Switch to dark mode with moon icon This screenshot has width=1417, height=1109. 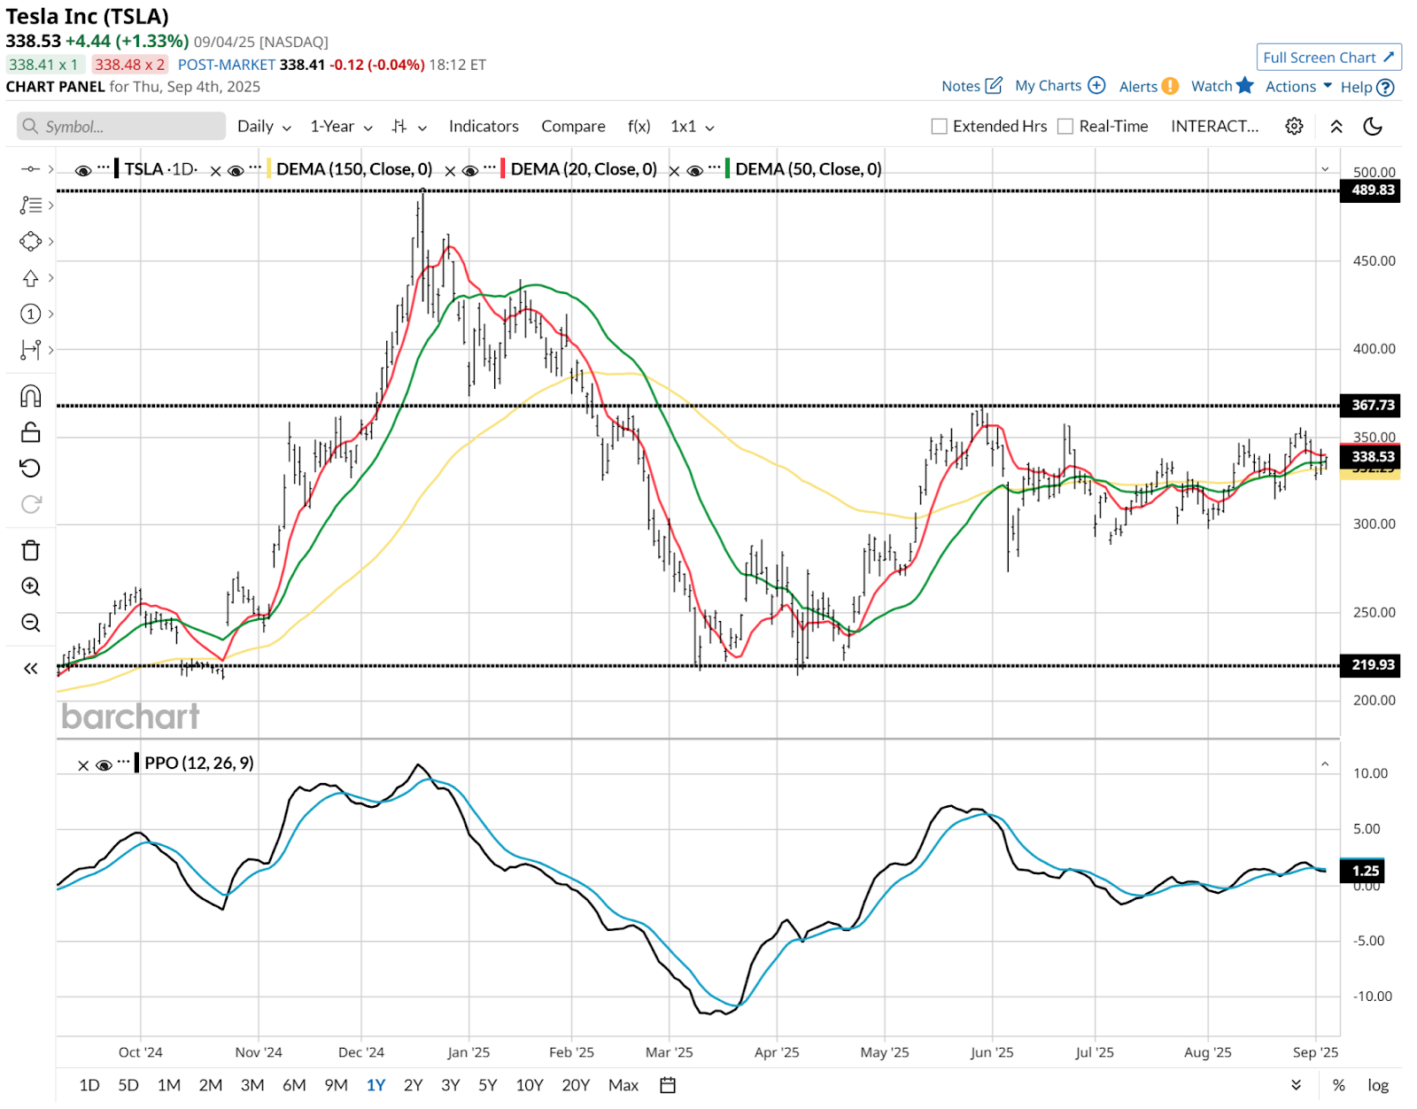pos(1373,126)
